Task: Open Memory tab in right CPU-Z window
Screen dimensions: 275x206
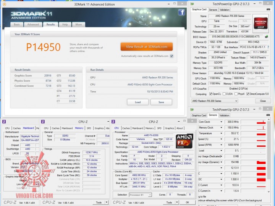Action: tap(149, 128)
